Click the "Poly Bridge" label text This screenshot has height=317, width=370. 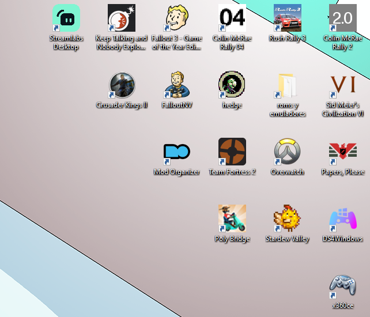232,239
